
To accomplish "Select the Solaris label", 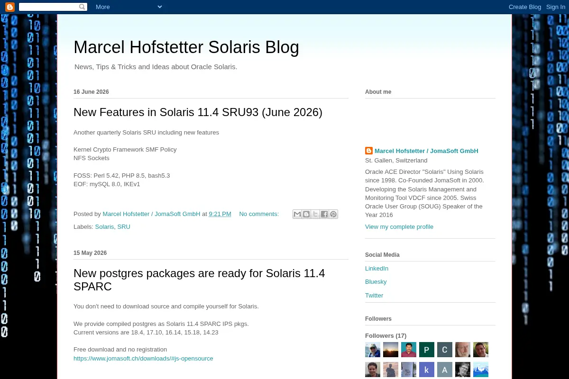I will 104,227.
